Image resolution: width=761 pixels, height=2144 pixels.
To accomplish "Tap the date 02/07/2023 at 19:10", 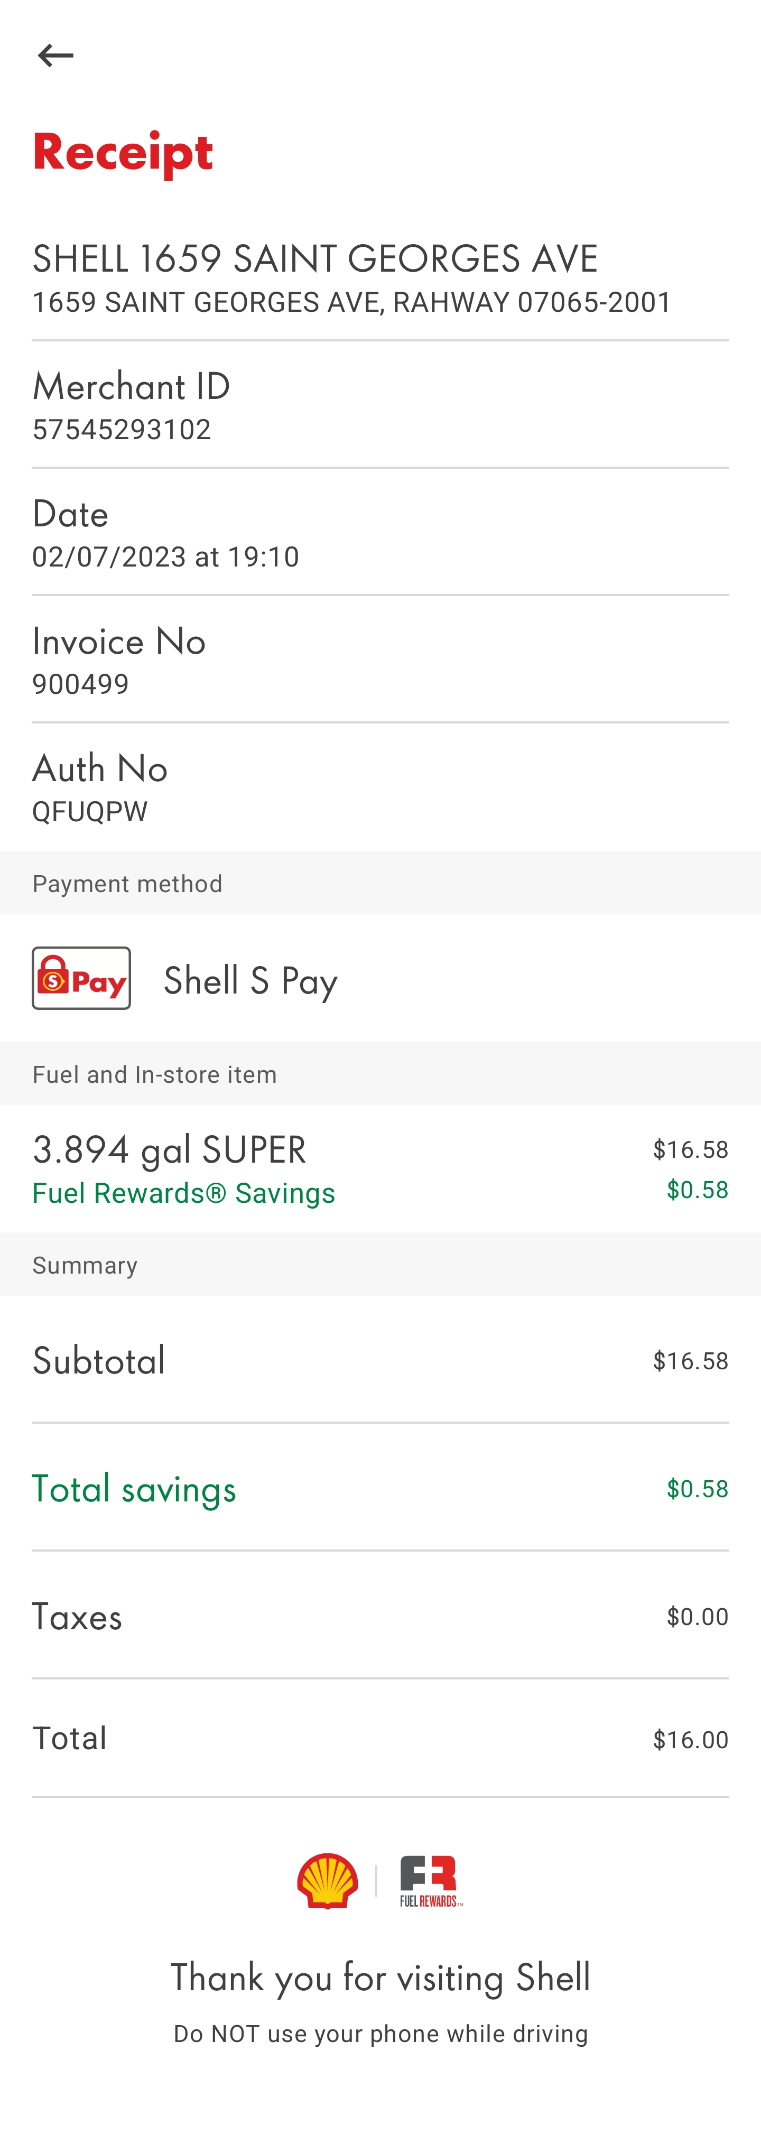I will tap(166, 557).
